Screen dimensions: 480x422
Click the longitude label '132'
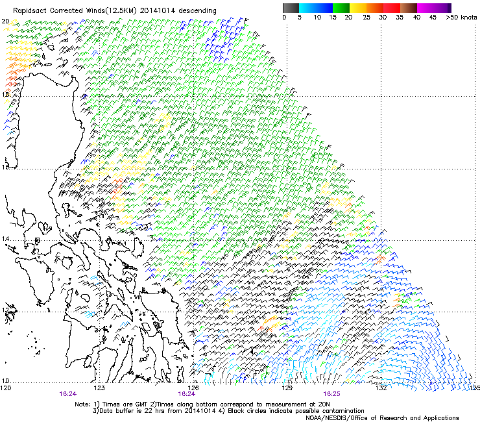[x=381, y=388]
